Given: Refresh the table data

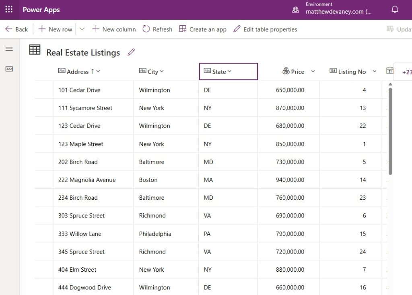Looking at the screenshot, I should pyautogui.click(x=157, y=29).
